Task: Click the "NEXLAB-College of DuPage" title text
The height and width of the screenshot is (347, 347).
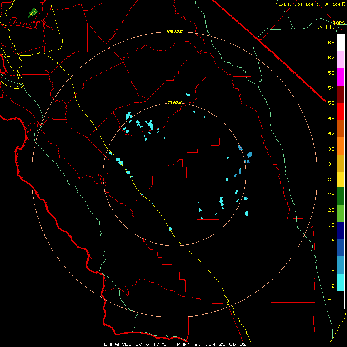Action: click(x=308, y=4)
